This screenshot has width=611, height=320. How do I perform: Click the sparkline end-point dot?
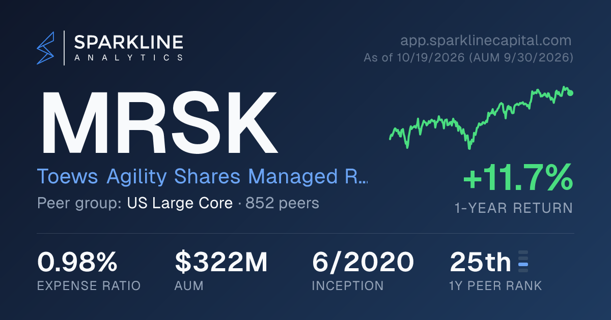click(x=570, y=93)
